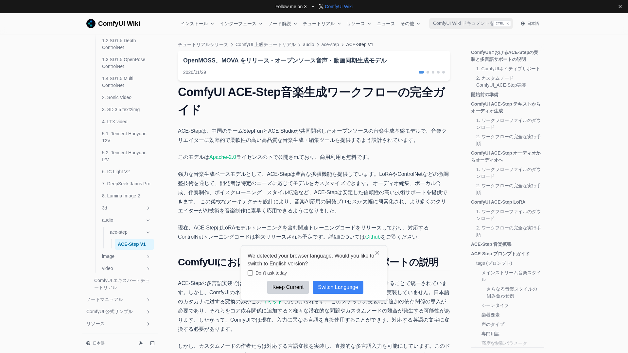628x353 pixels.
Task: Expand the 3d sidebar section
Action: point(148,208)
